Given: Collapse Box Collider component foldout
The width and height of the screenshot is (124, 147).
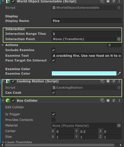Looking at the screenshot, I should (3, 101).
